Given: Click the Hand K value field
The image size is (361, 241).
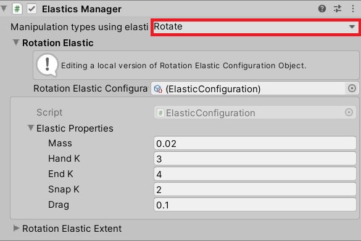Looking at the screenshot, I should click(x=255, y=159).
